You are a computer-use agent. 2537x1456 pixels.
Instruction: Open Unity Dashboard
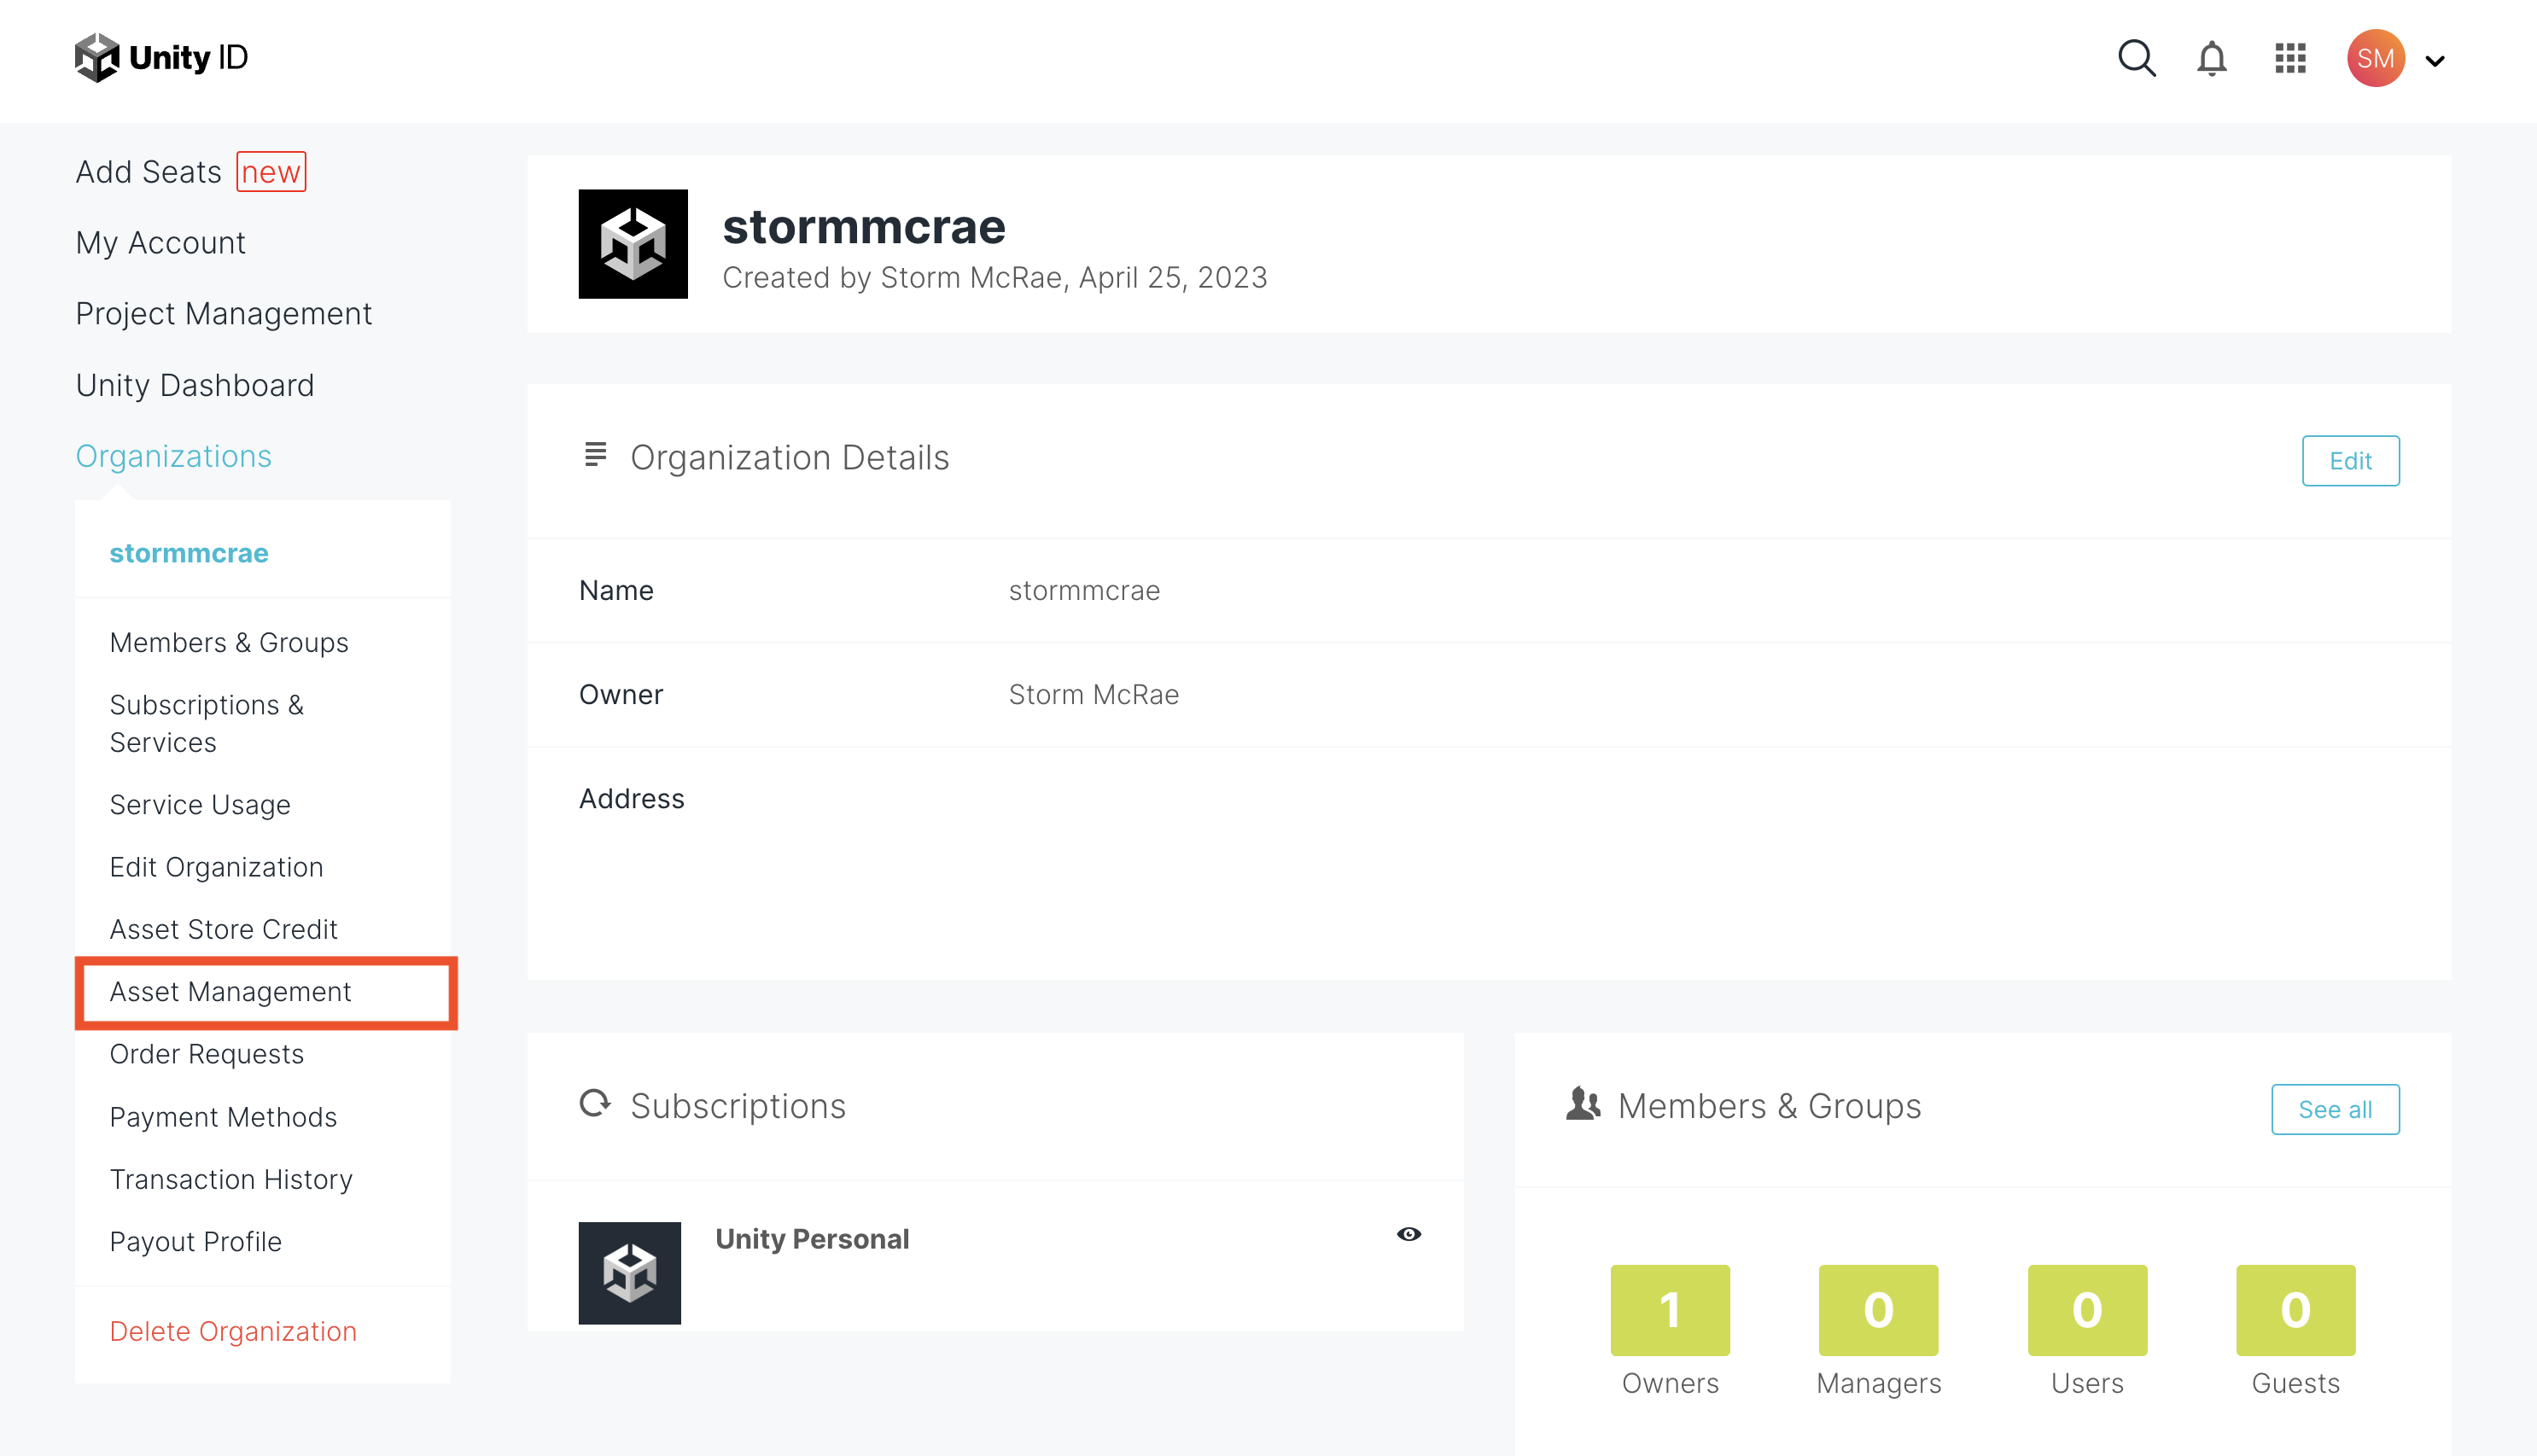195,385
